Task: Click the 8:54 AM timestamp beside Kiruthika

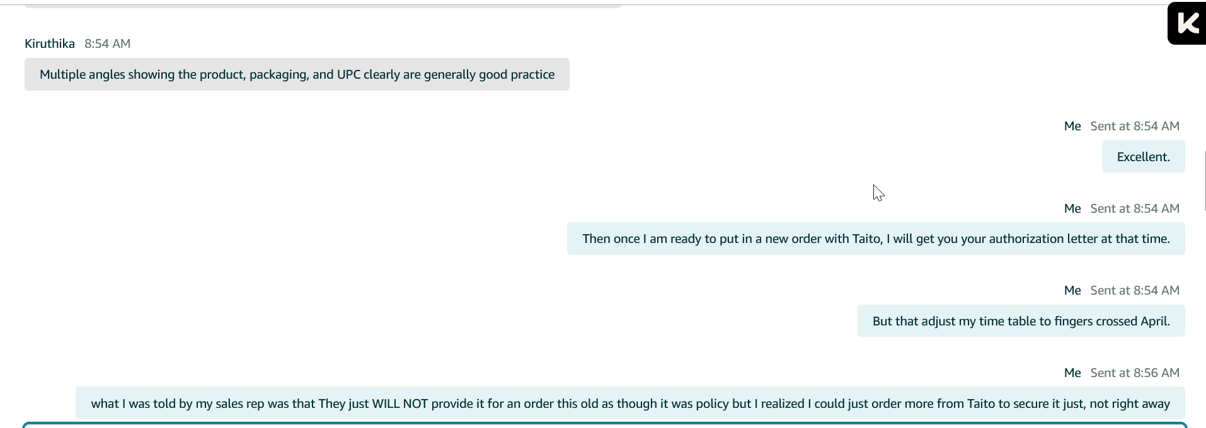Action: coord(108,43)
